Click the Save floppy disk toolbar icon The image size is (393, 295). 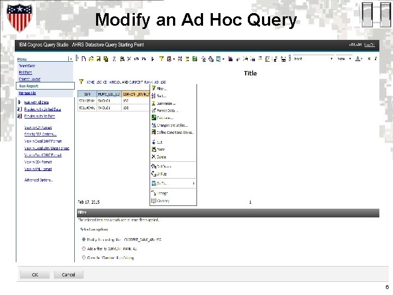[x=98, y=59]
